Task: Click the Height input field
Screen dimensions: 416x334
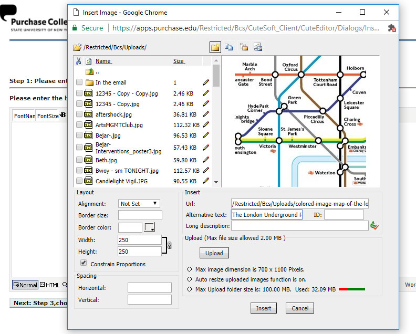Action: pyautogui.click(x=140, y=252)
